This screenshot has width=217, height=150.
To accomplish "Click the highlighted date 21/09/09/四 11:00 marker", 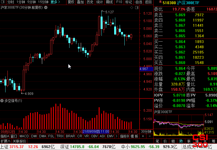I will click(x=96, y=132).
